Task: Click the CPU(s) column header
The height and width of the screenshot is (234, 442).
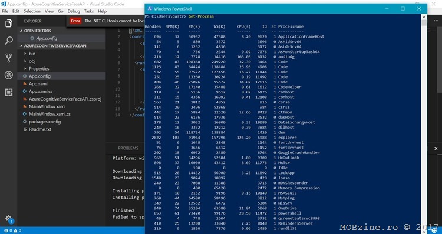Action: [x=243, y=26]
